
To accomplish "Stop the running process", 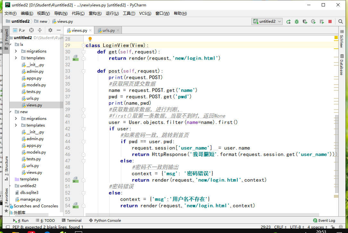I will 330,21.
